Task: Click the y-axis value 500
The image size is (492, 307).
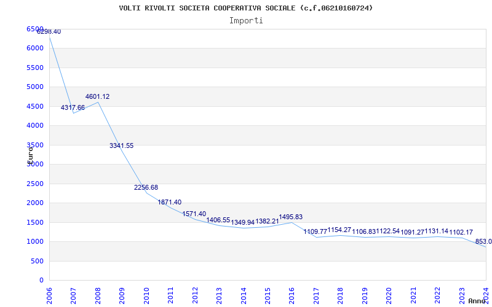Action: click(38, 261)
